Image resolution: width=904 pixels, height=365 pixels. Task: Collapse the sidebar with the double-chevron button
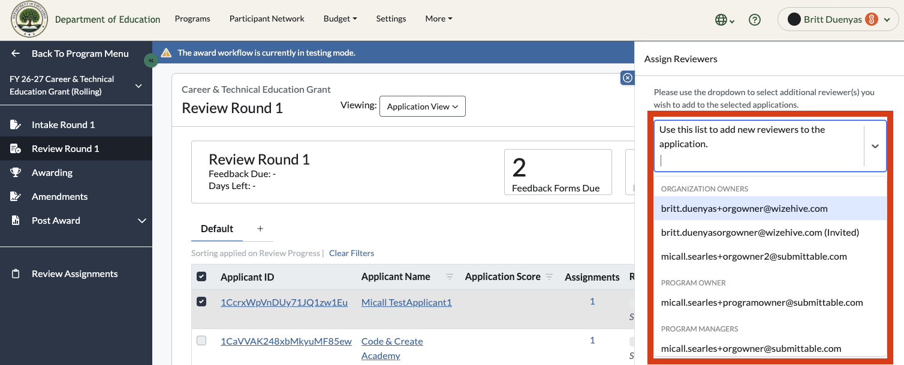coord(151,60)
